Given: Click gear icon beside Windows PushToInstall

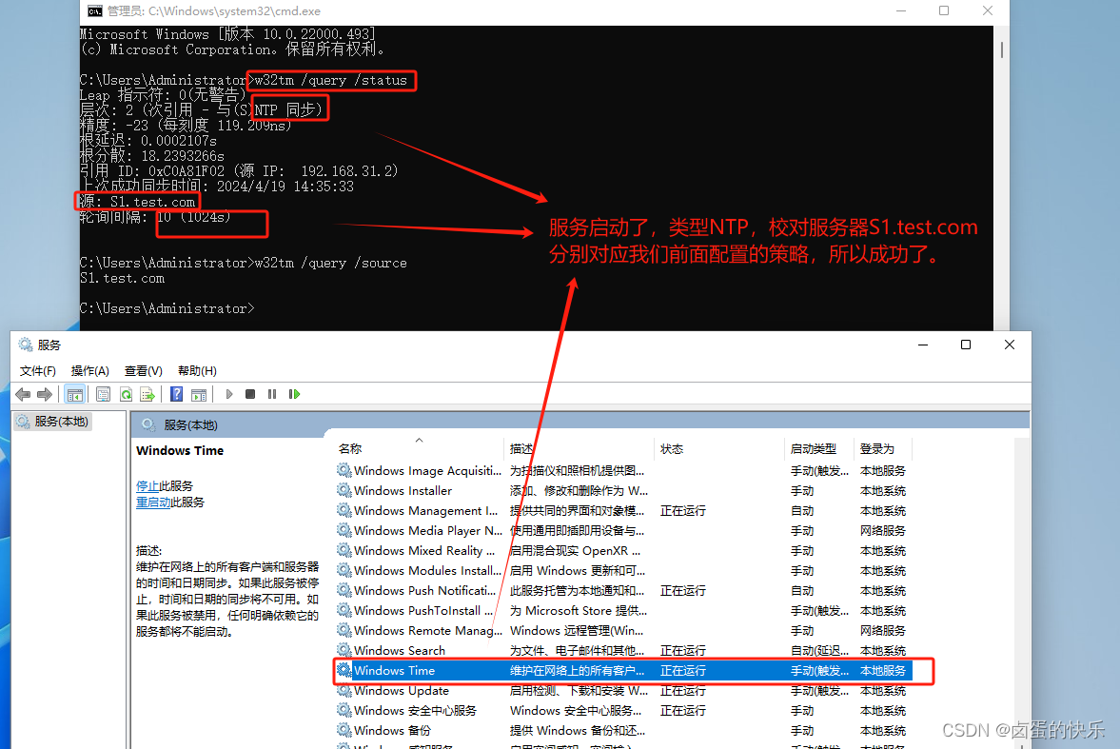Looking at the screenshot, I should [x=344, y=610].
